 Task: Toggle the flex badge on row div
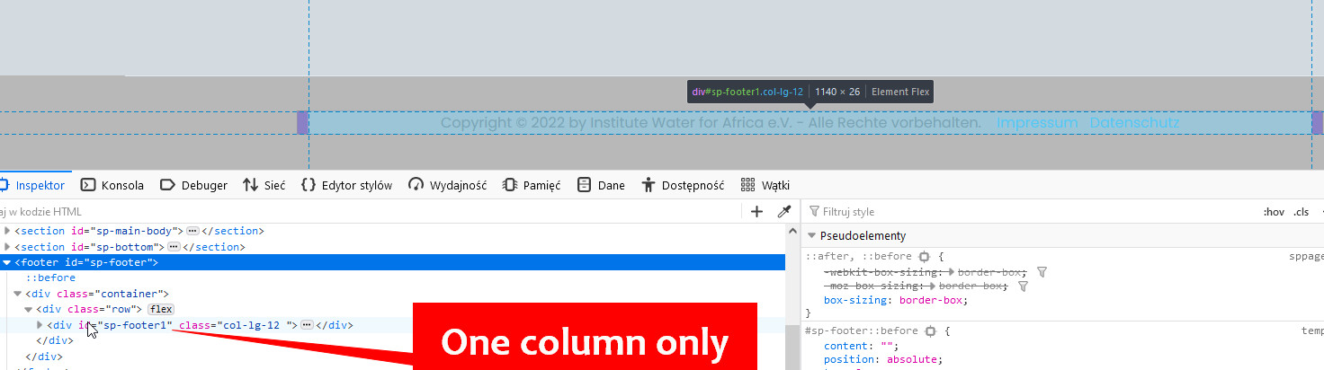point(161,309)
